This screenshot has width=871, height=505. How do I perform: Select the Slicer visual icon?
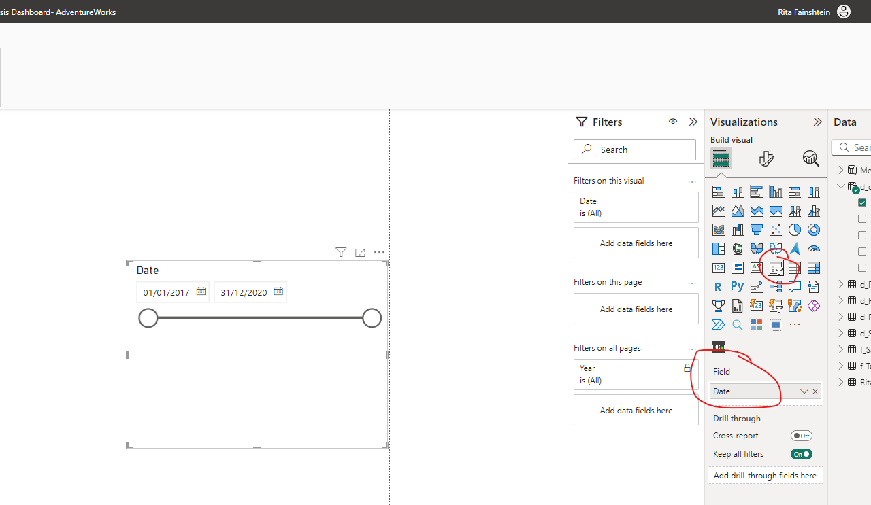pyautogui.click(x=775, y=268)
